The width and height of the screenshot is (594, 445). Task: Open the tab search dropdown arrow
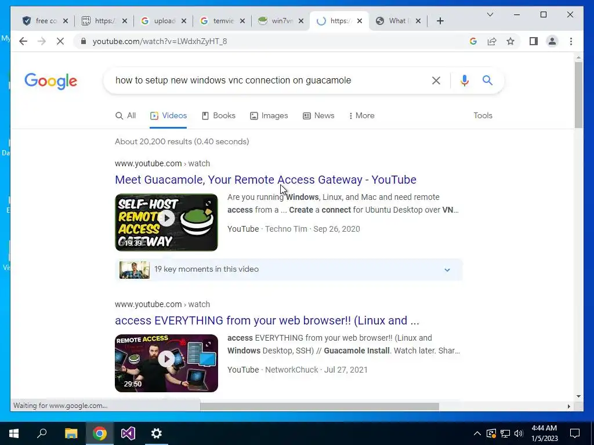click(x=490, y=14)
